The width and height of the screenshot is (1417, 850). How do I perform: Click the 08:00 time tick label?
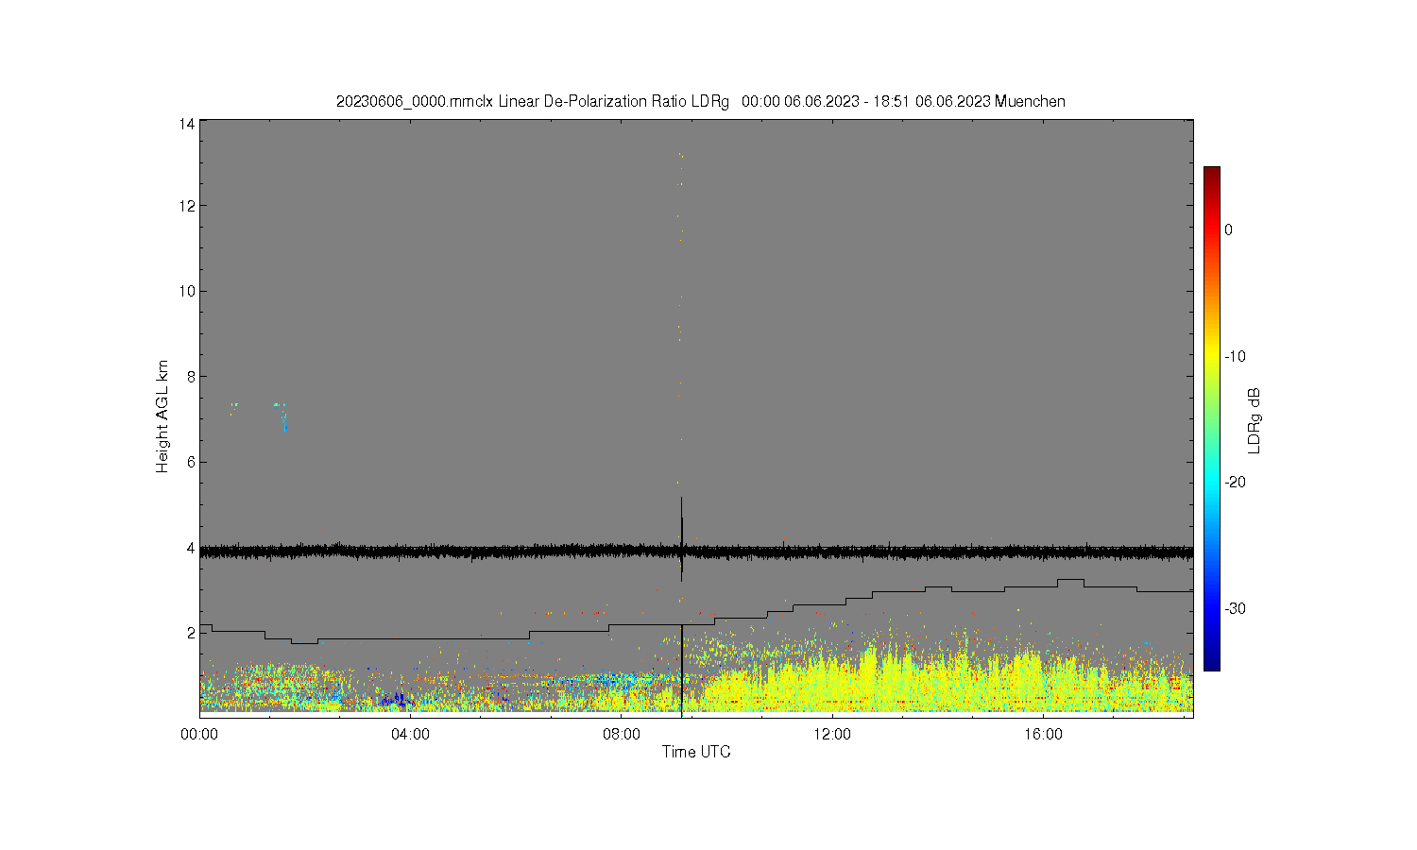pos(622,734)
